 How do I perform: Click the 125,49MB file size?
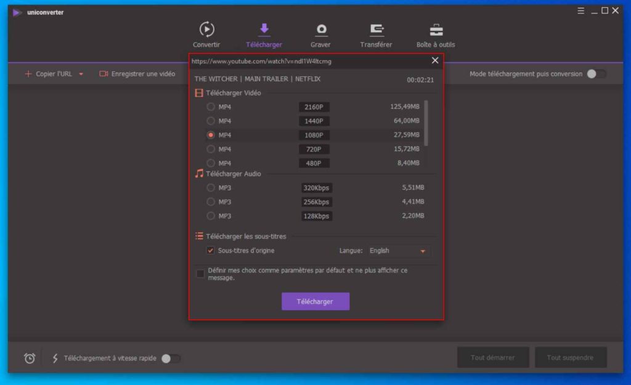[405, 107]
